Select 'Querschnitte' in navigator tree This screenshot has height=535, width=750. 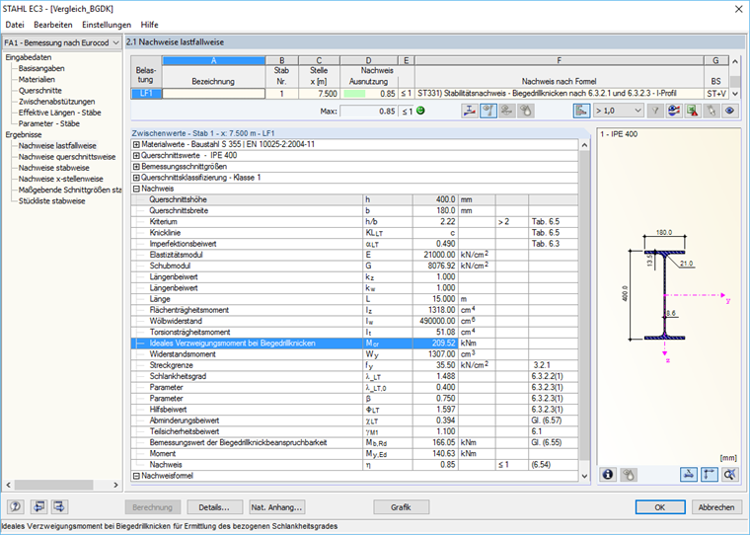[40, 91]
